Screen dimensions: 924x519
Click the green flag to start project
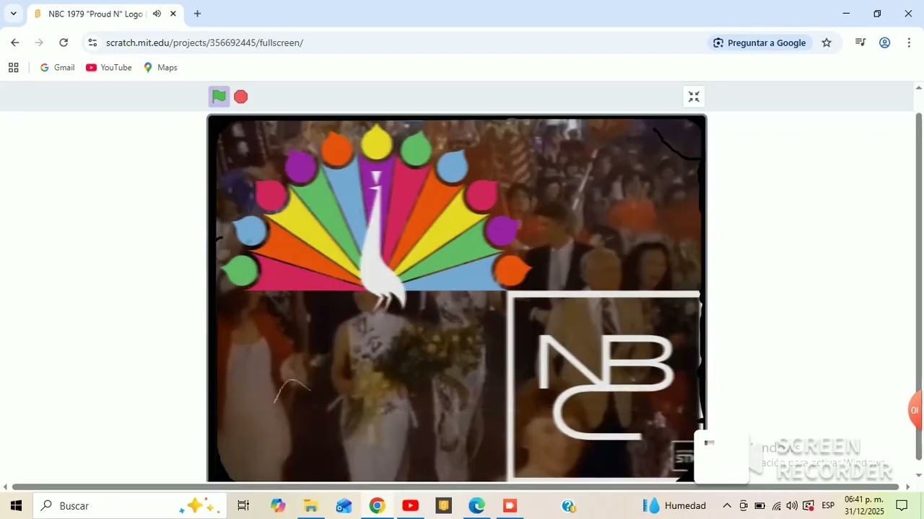219,97
